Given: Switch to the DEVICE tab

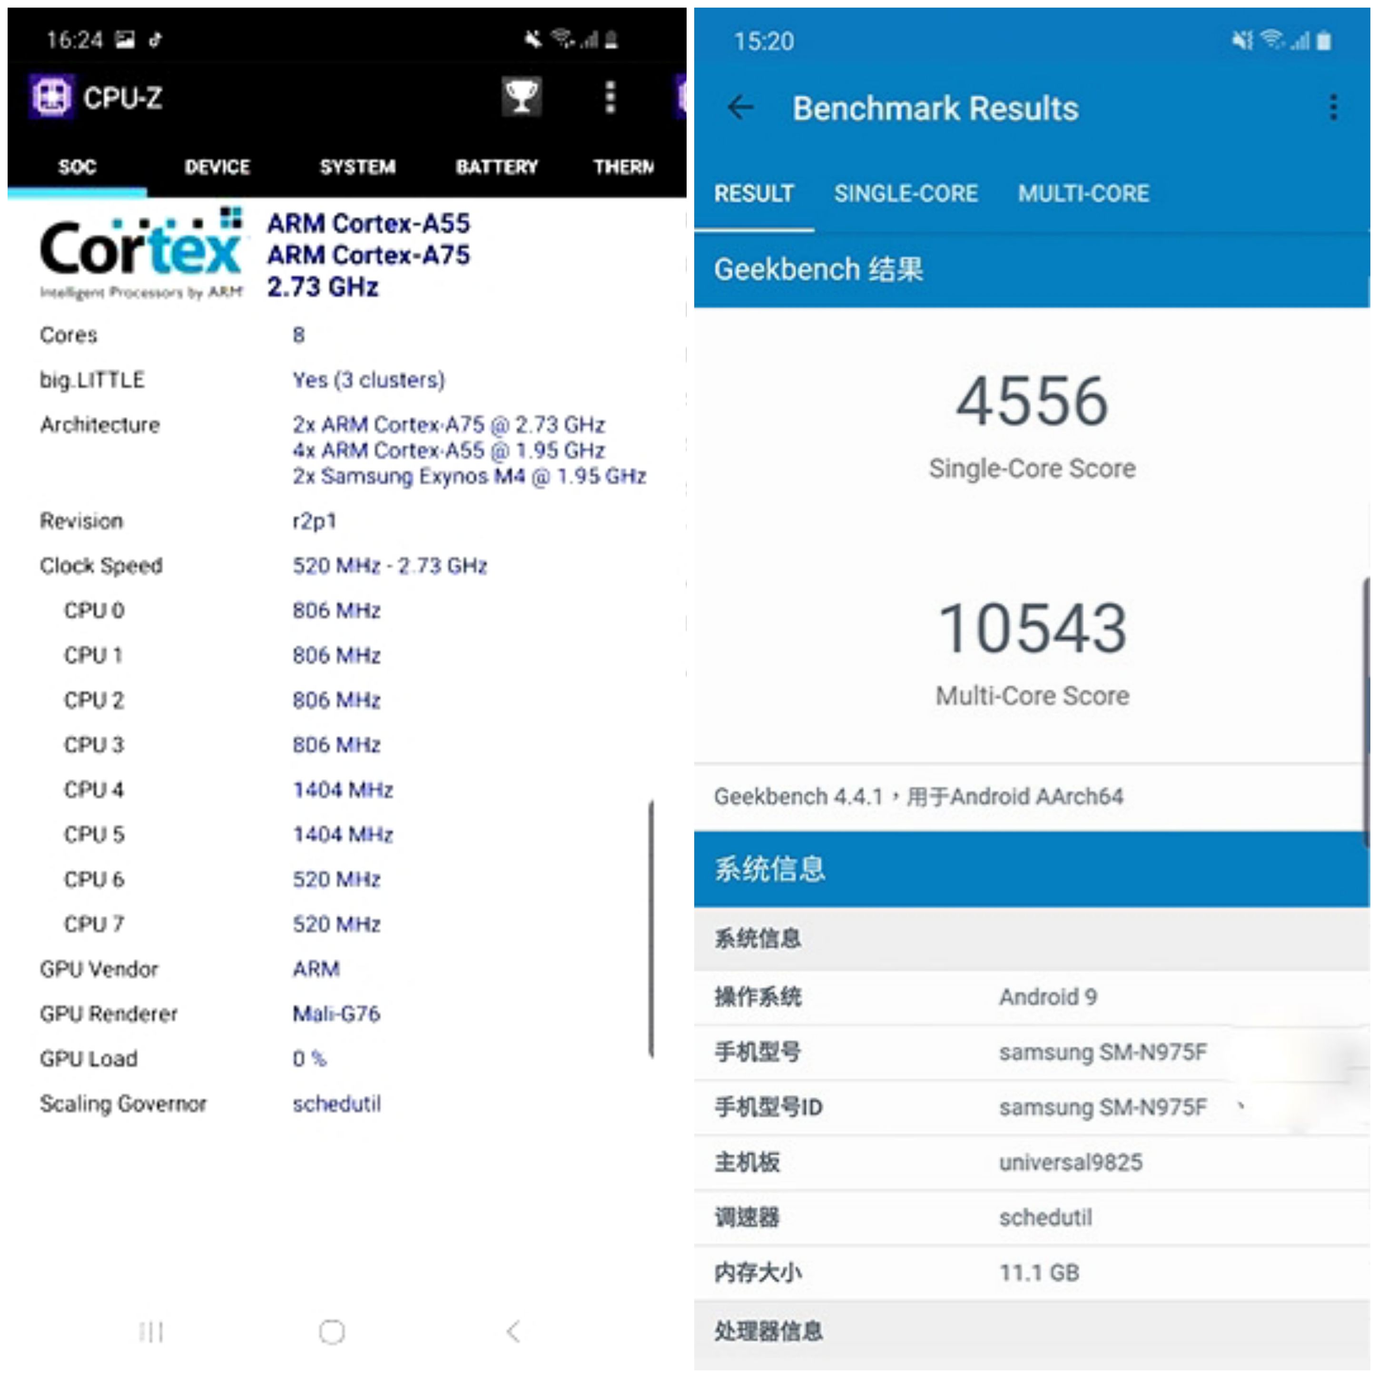Looking at the screenshot, I should pyautogui.click(x=217, y=167).
